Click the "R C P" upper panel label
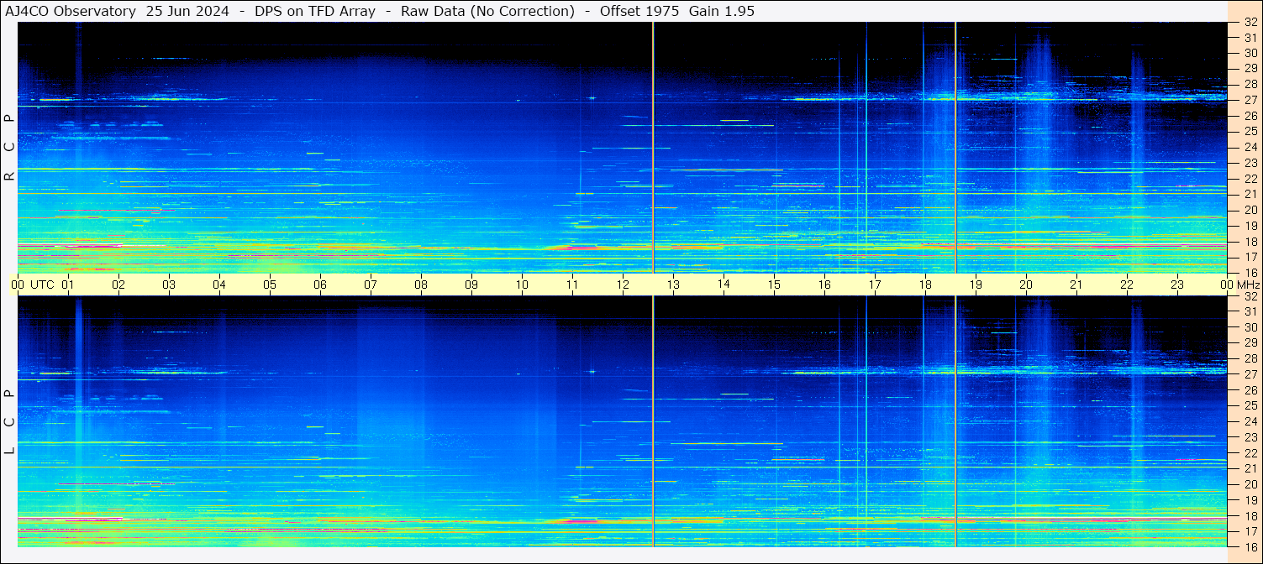The height and width of the screenshot is (564, 1263). [x=9, y=147]
